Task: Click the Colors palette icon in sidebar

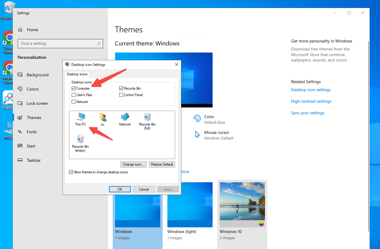Action: click(20, 89)
